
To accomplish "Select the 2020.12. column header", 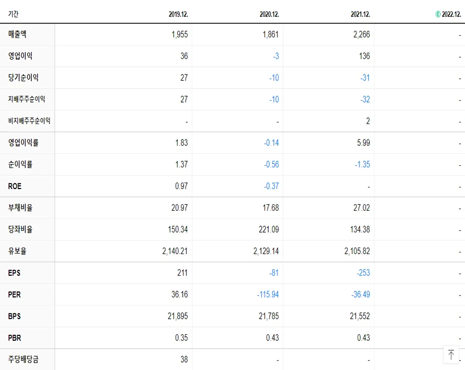I will (x=269, y=14).
